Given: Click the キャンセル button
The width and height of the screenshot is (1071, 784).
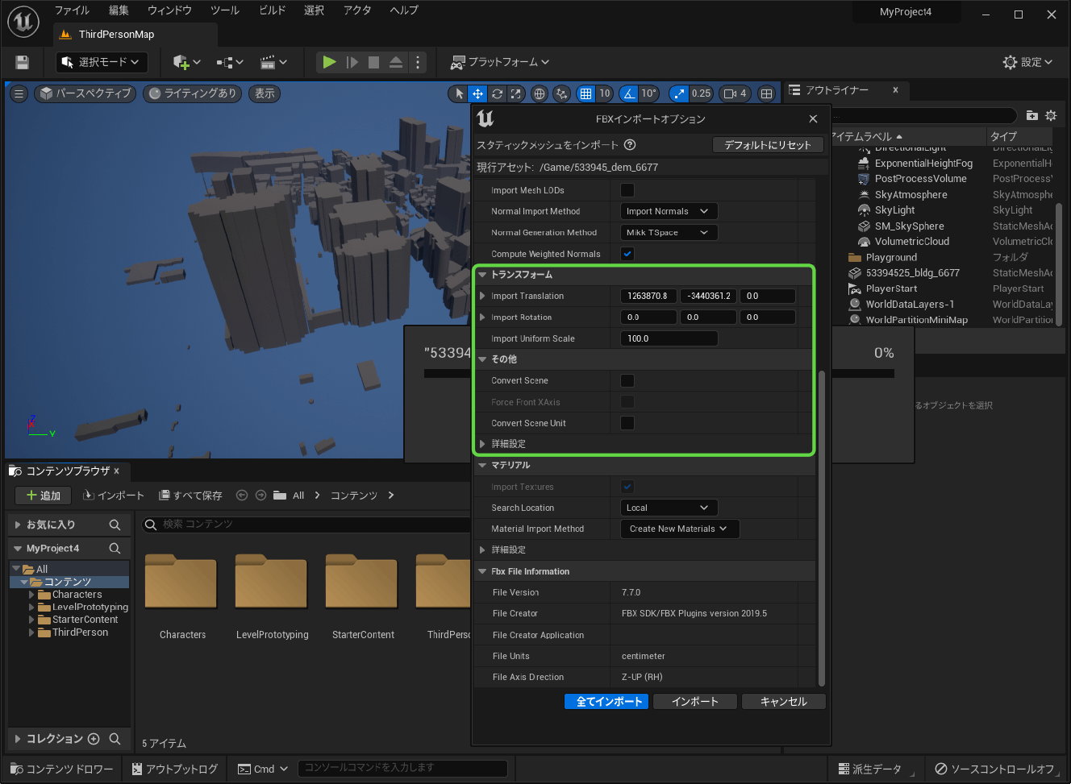Looking at the screenshot, I should click(784, 702).
